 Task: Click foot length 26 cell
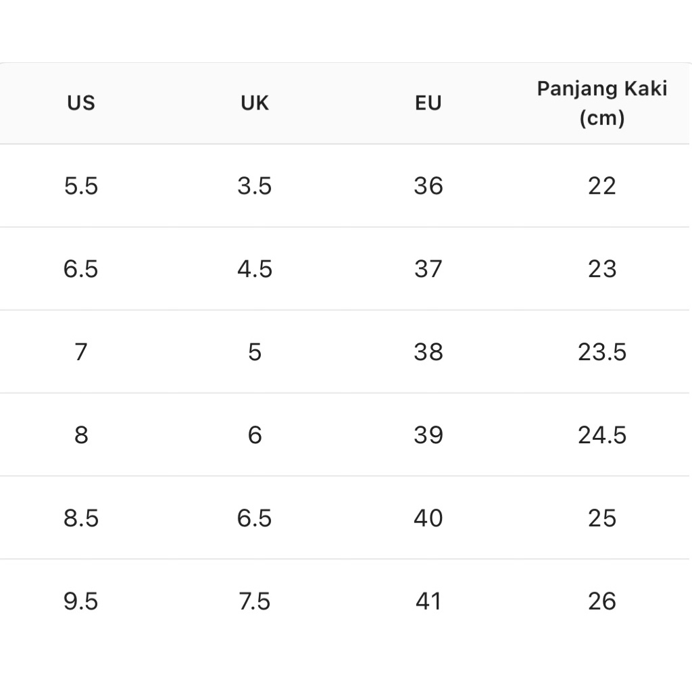point(601,601)
